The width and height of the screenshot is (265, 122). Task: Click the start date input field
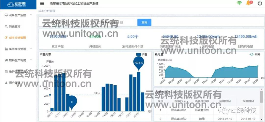pyautogui.click(x=63, y=22)
